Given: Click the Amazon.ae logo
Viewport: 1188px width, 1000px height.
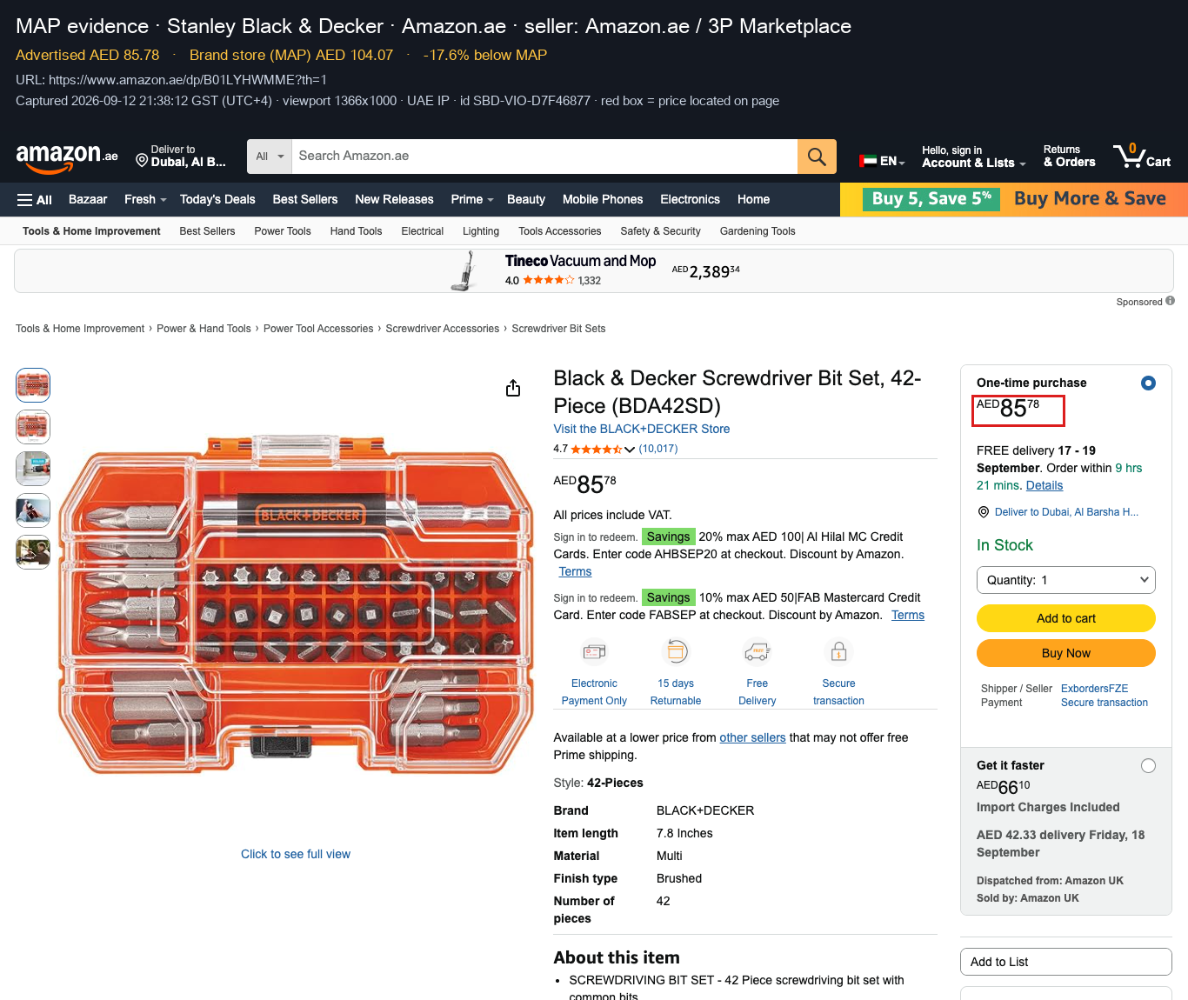Looking at the screenshot, I should 67,157.
